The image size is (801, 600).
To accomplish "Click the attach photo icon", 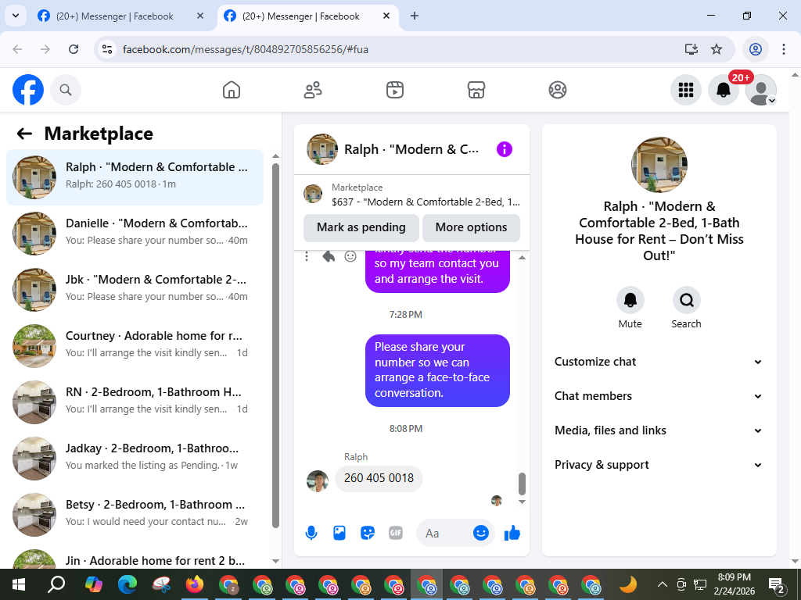I will pyautogui.click(x=339, y=533).
